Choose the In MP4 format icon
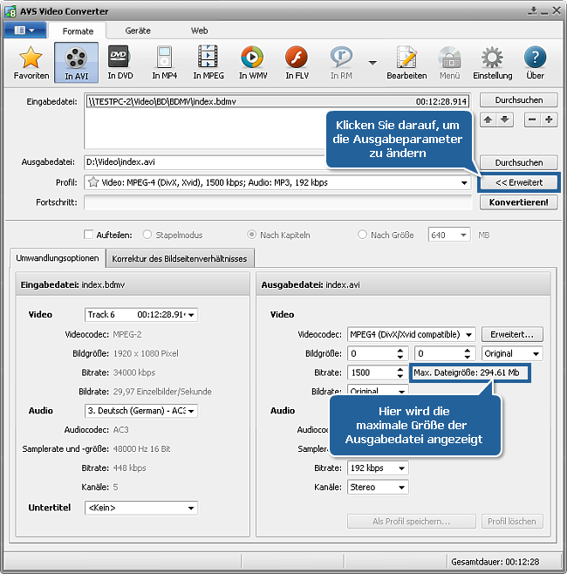The width and height of the screenshot is (567, 574). tap(164, 63)
